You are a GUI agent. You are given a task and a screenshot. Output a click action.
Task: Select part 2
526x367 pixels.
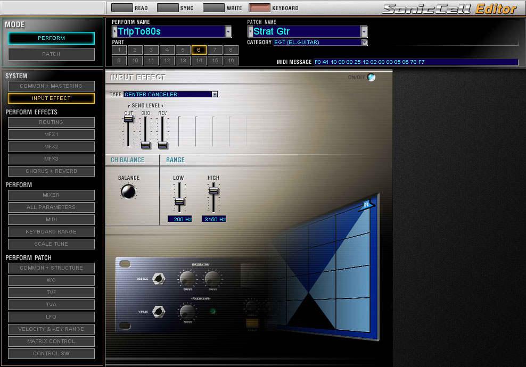click(x=135, y=50)
